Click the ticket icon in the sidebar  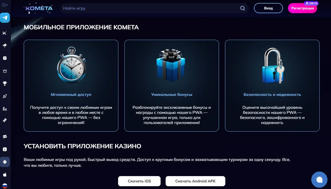(5, 121)
